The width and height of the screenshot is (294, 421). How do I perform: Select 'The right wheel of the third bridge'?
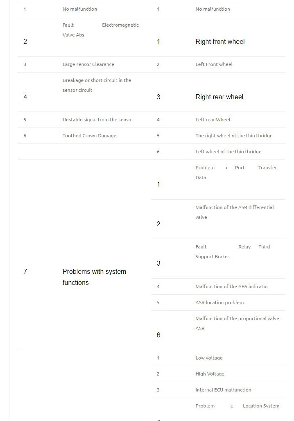tap(233, 136)
